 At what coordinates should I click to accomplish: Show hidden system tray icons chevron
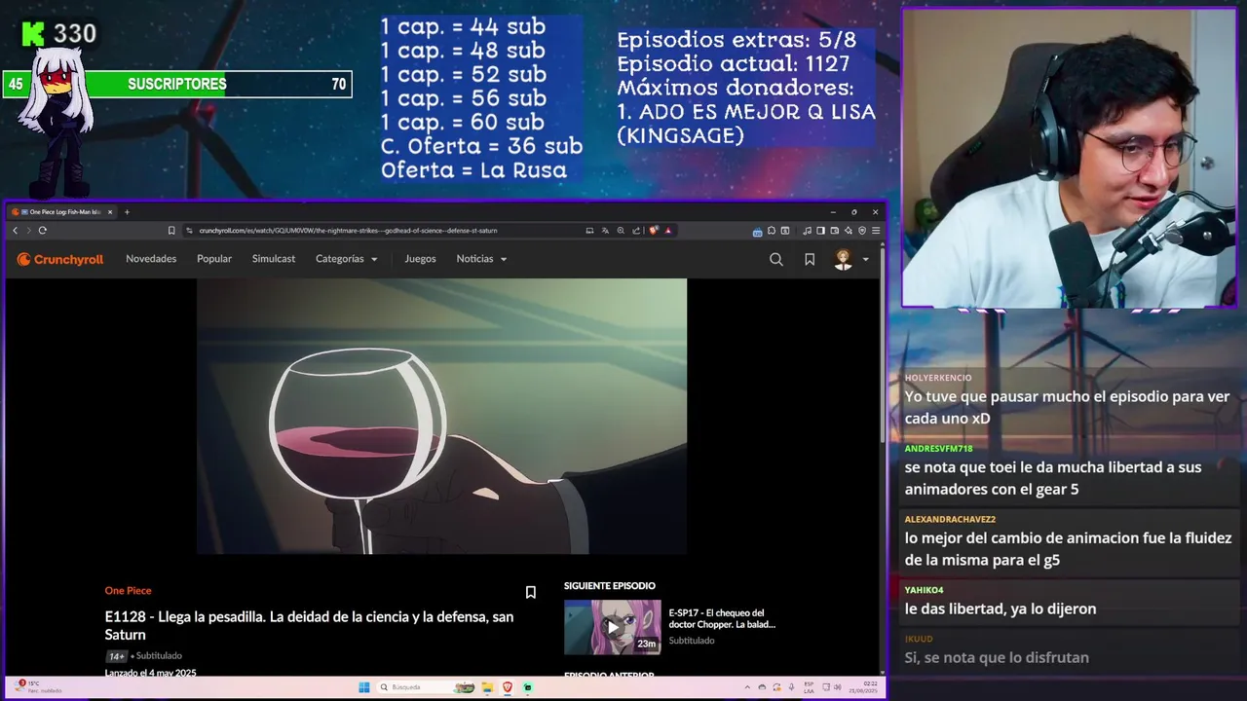[x=747, y=687]
